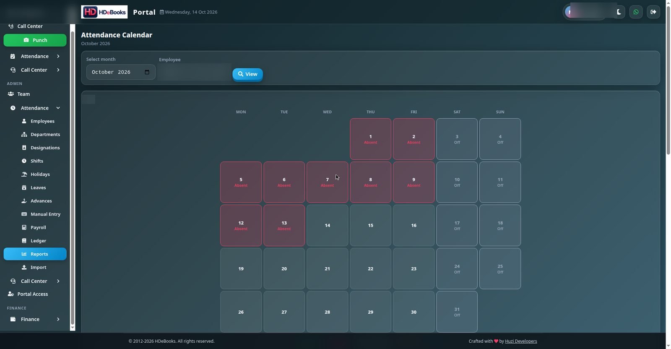Select Reports in the sidebar
671x349 pixels.
coord(35,254)
